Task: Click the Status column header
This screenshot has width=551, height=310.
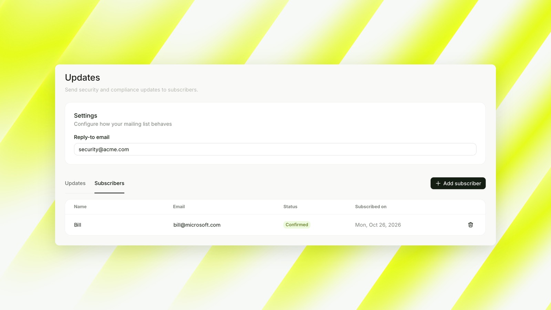Action: [x=290, y=207]
